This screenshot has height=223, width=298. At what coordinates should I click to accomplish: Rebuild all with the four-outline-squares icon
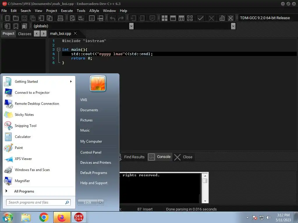coord(190,18)
